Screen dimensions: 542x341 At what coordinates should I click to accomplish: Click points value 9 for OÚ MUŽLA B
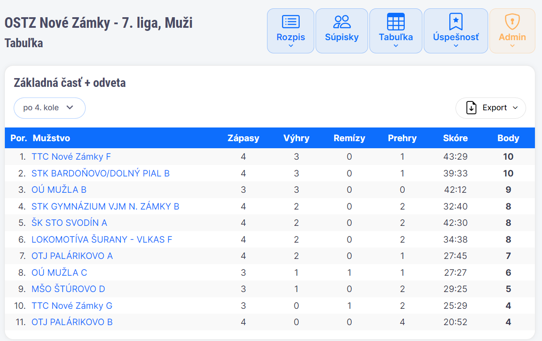click(508, 190)
